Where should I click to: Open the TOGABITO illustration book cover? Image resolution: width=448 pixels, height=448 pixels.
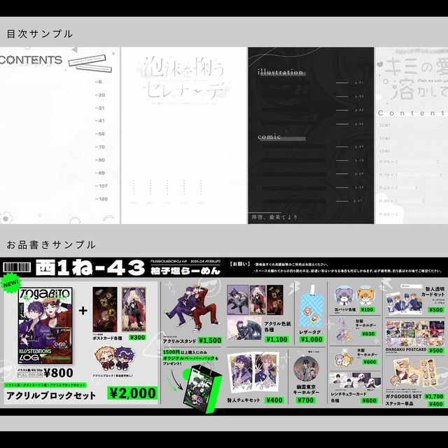(x=45, y=325)
